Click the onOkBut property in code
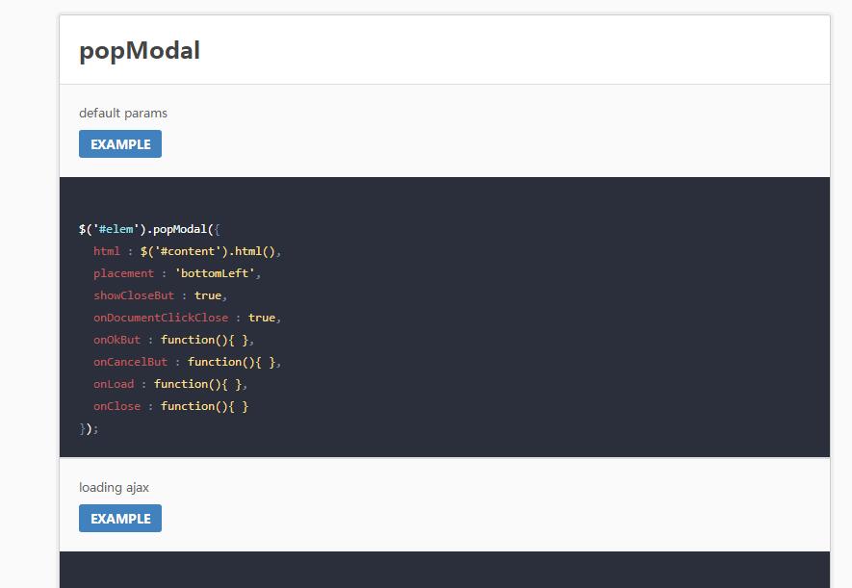Screen dimensions: 852x588 116,340
